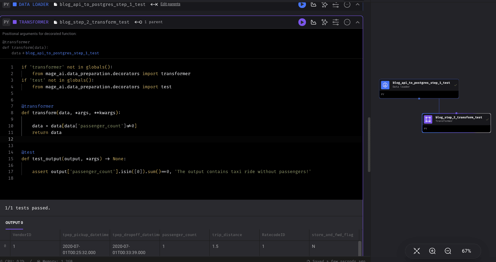Click the PY language badge on the transformer header
The image size is (496, 262).
point(6,22)
